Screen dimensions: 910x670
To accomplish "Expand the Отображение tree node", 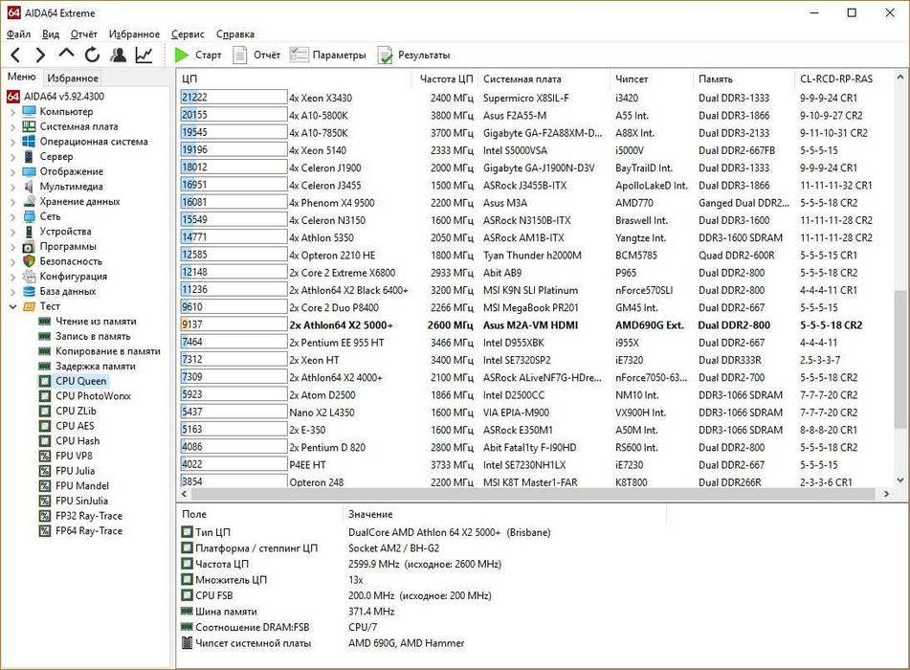I will coord(12,172).
